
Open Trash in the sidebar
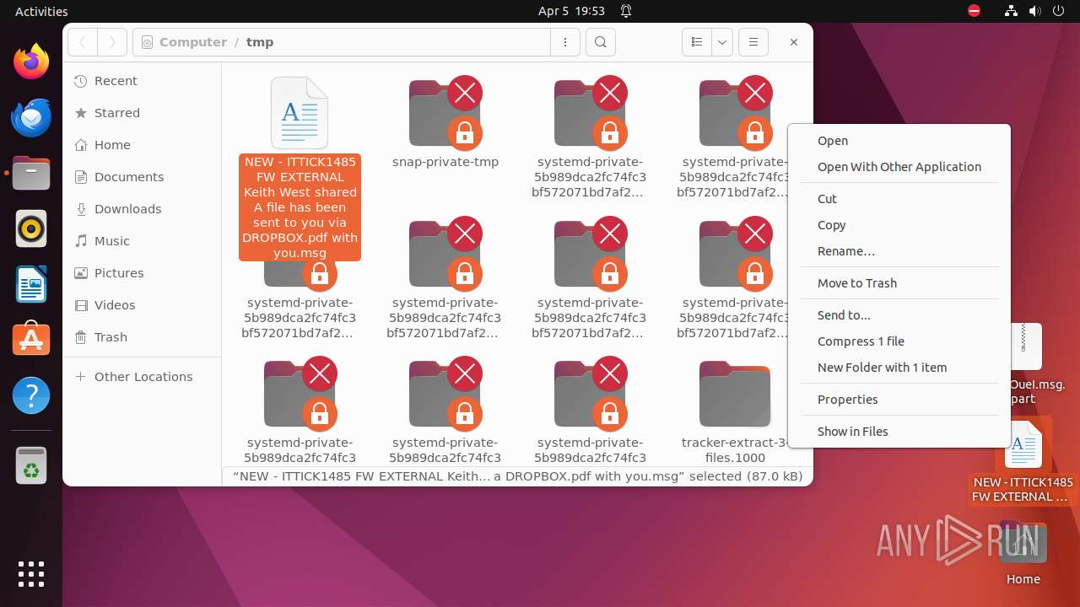[142, 337]
